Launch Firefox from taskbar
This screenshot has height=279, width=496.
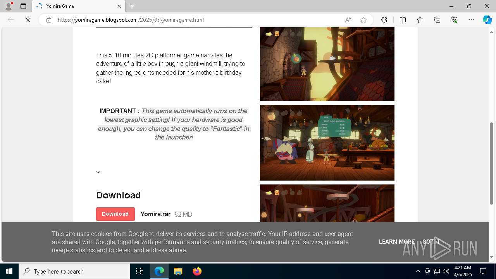click(197, 271)
